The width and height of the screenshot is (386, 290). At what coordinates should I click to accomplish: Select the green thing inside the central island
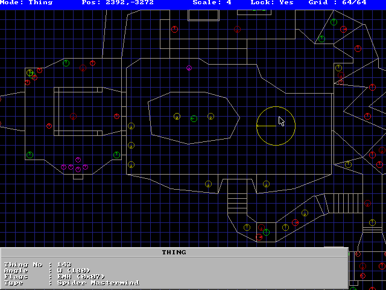tap(194, 118)
